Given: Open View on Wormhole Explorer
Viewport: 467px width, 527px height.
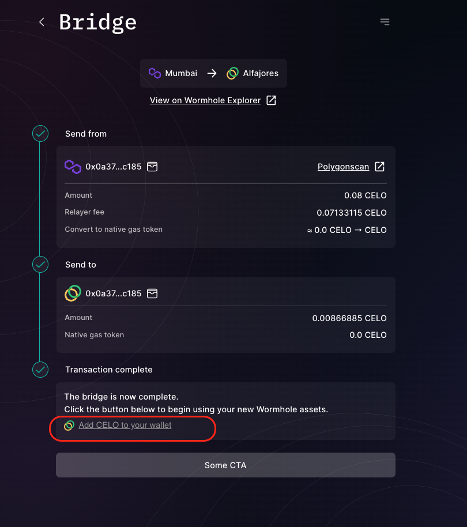Looking at the screenshot, I should tap(205, 100).
